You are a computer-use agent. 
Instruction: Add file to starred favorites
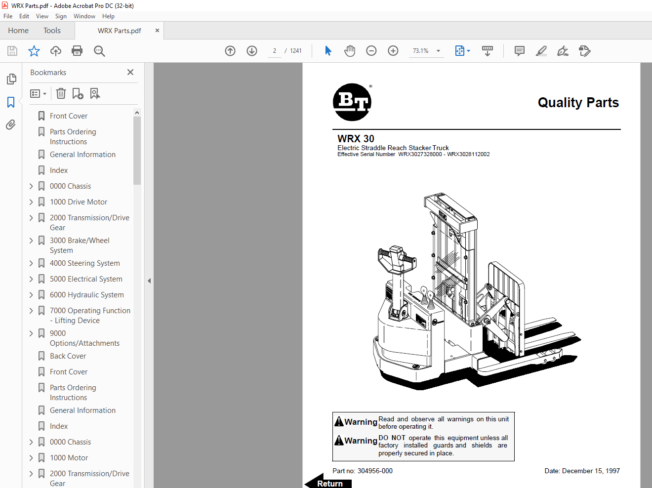coord(34,51)
